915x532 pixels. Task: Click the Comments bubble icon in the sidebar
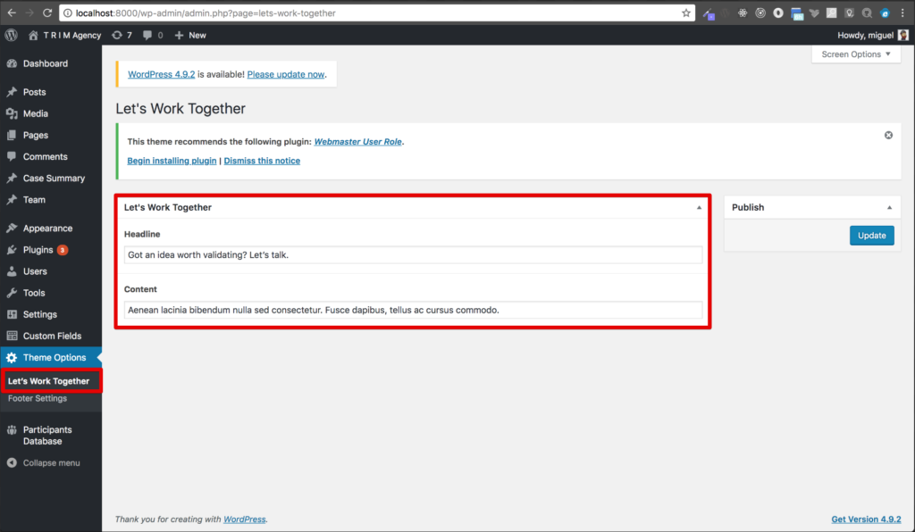[x=12, y=157]
